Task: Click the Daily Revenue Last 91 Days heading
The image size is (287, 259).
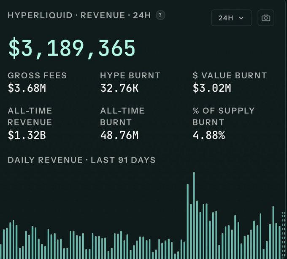Action: coord(81,160)
